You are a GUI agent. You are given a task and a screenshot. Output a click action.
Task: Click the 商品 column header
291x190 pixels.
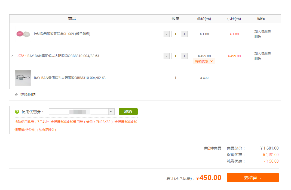(72, 19)
